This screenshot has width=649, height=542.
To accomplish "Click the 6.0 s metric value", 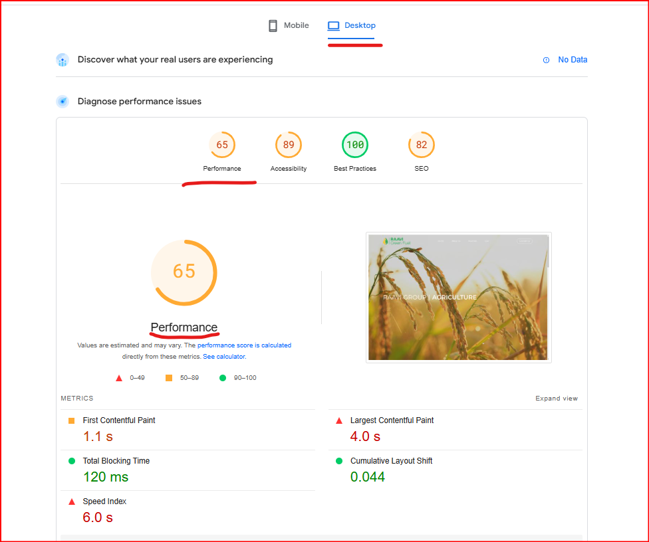I will [x=98, y=517].
